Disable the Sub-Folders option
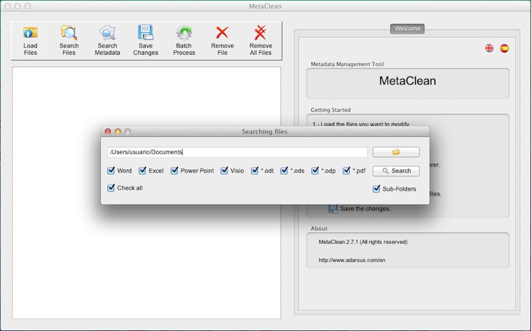The height and width of the screenshot is (331, 531). pos(376,189)
